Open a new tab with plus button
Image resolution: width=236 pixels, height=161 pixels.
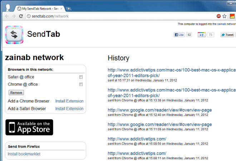(x=69, y=9)
